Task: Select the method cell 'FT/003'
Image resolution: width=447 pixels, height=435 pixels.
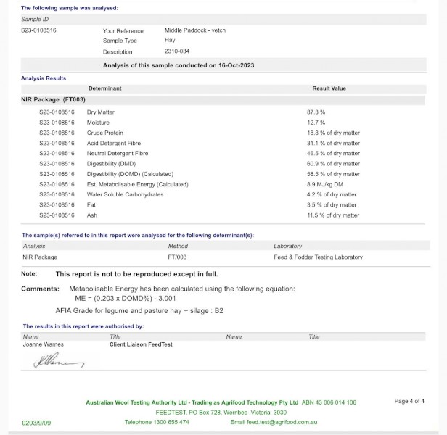Action: [177, 257]
